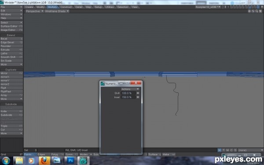The width and height of the screenshot is (264, 165).
Task: Toggle the T texture map mode
Action: pyautogui.click(x=224, y=150)
